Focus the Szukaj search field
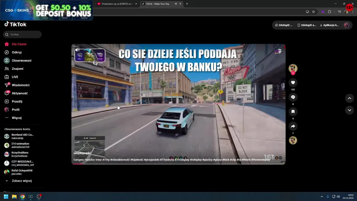Image resolution: width=357 pixels, height=201 pixels. click(22, 35)
